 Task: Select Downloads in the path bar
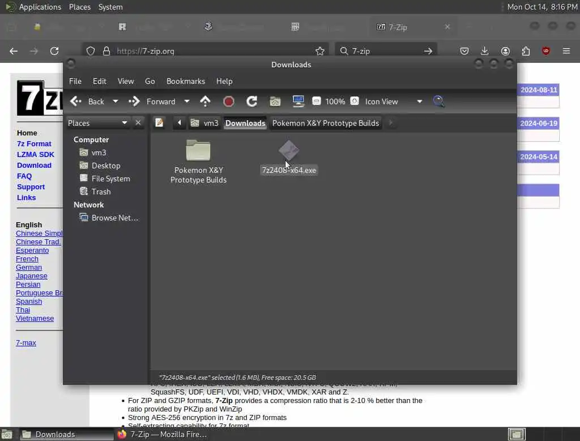245,123
